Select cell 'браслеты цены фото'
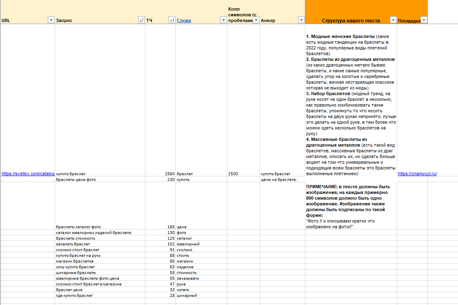Viewport: 458px width, 305px height. coord(100,179)
